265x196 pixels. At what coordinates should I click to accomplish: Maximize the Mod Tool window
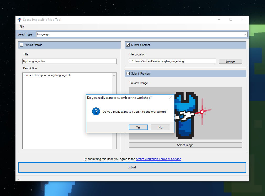pos(231,20)
